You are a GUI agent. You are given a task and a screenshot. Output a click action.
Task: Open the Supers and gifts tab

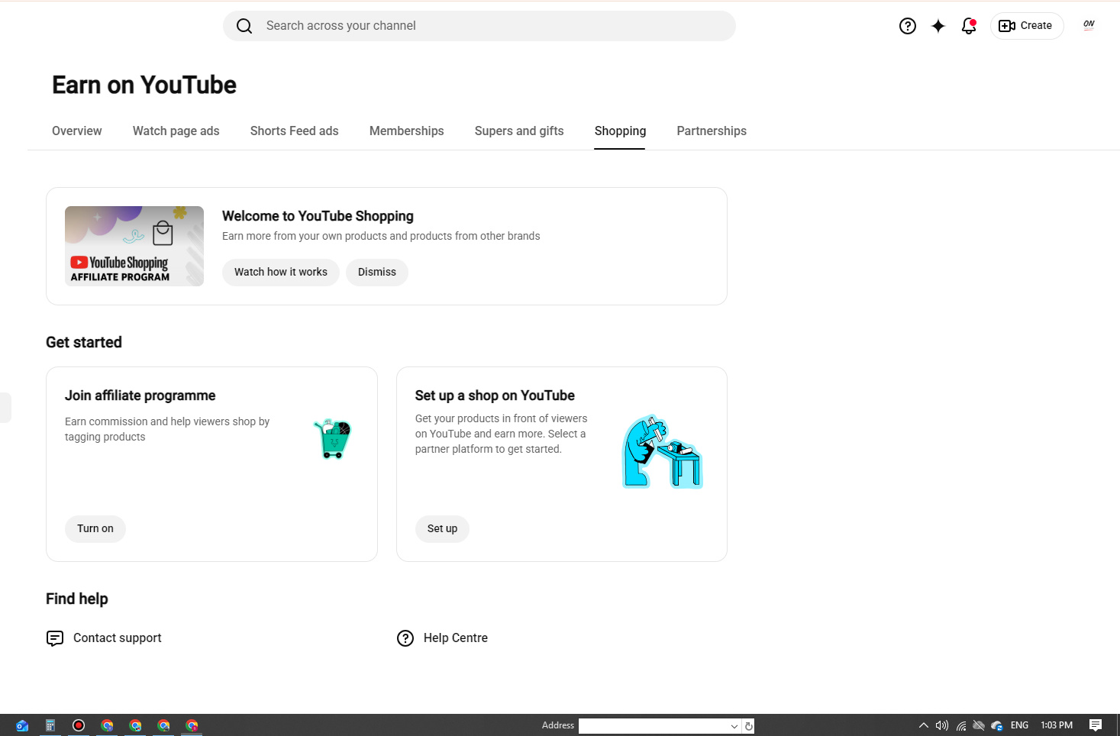519,131
